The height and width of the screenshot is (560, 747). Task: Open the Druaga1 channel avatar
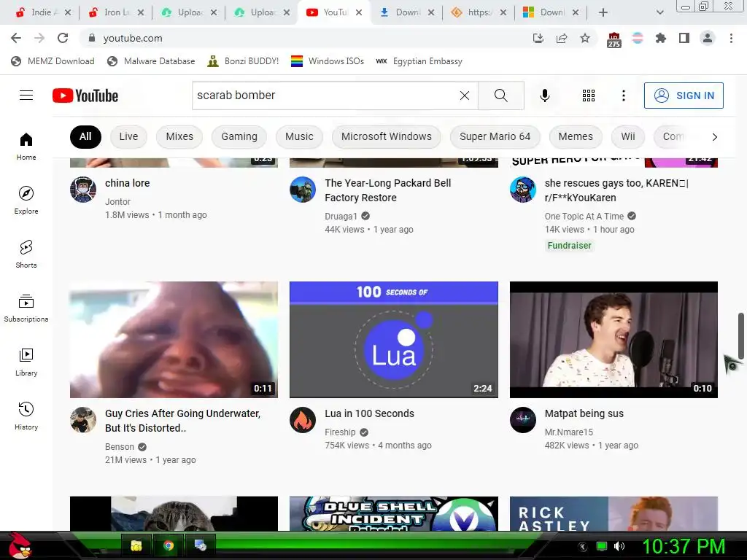303,189
